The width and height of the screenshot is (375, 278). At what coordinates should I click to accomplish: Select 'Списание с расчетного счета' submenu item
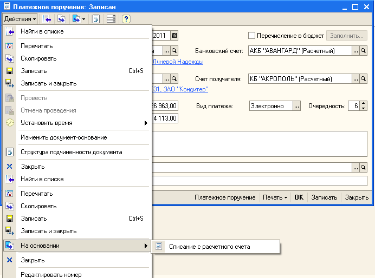pos(209,247)
